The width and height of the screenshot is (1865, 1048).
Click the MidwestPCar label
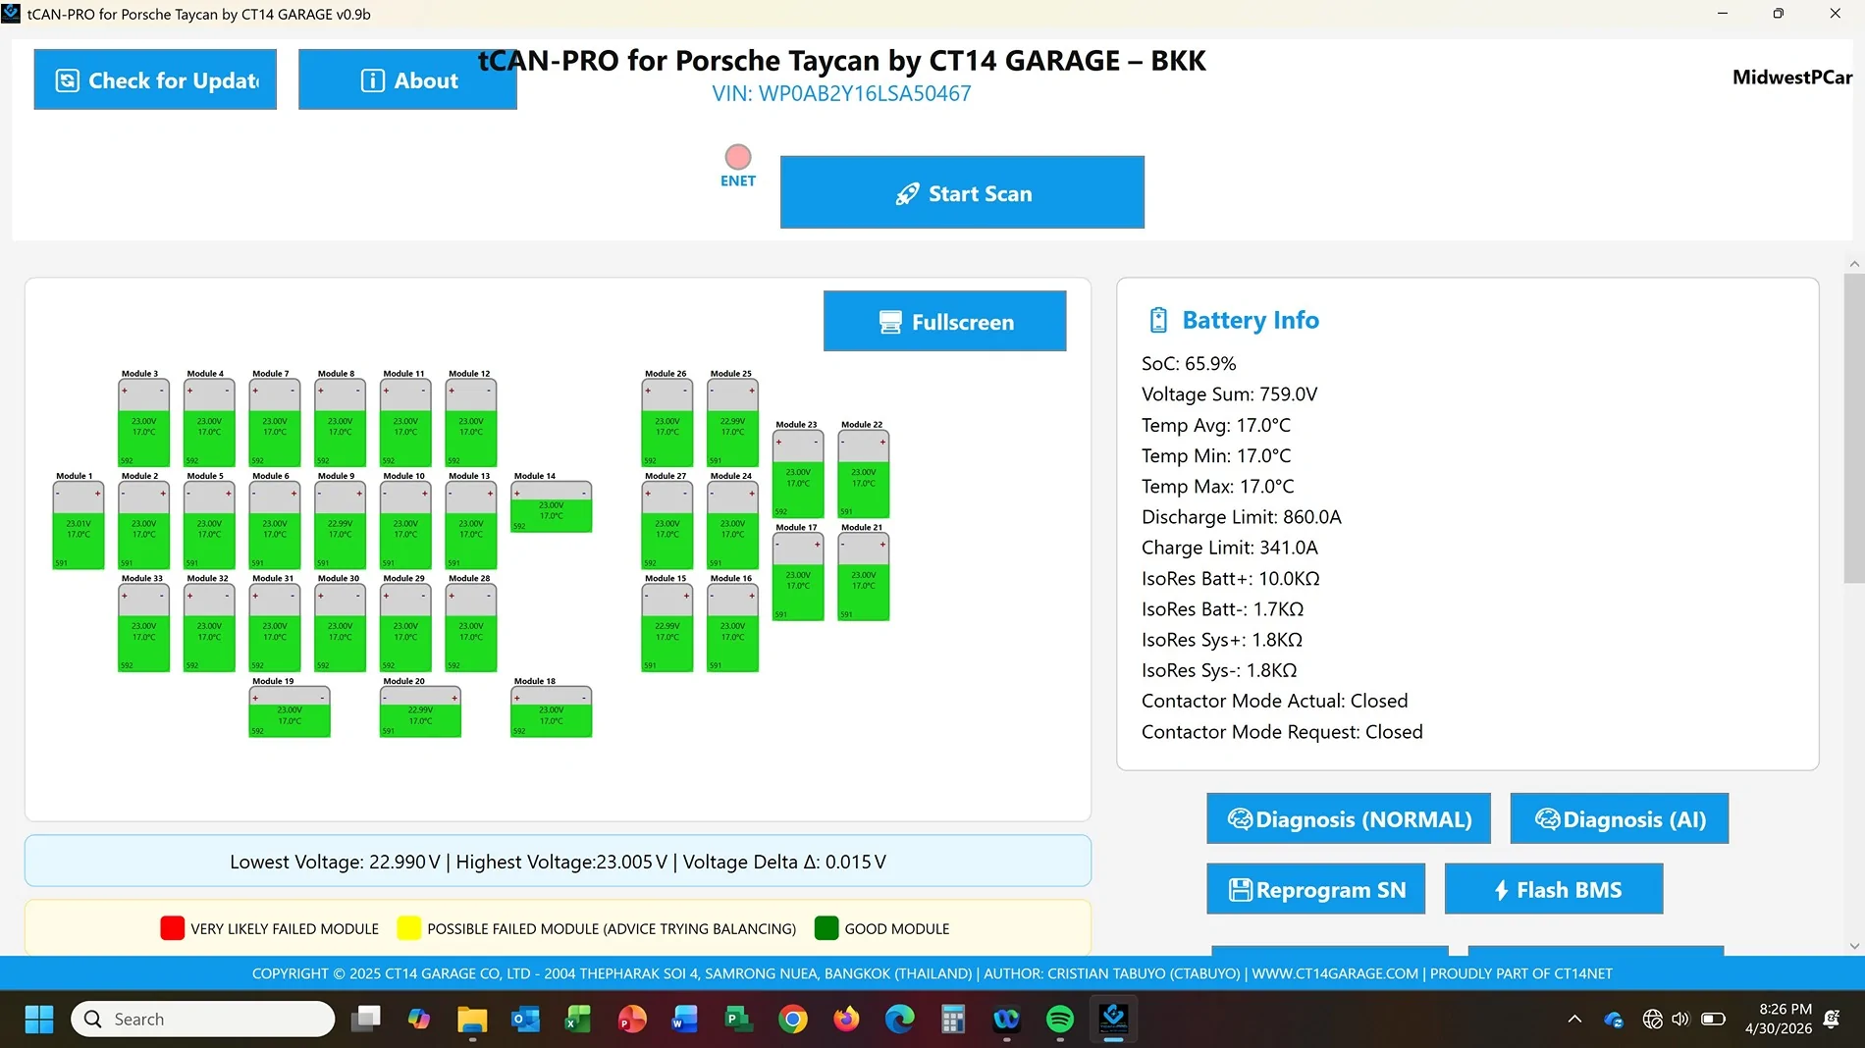(1792, 78)
